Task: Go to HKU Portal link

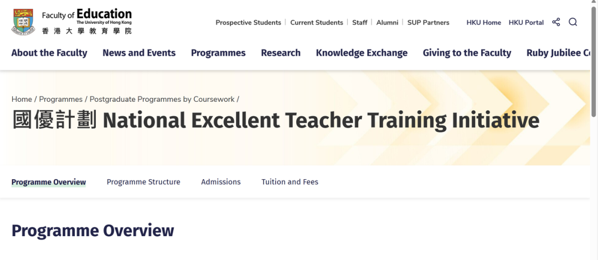Action: (x=526, y=23)
